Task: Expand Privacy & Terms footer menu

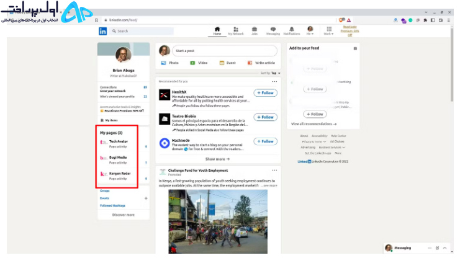Action: (314, 141)
